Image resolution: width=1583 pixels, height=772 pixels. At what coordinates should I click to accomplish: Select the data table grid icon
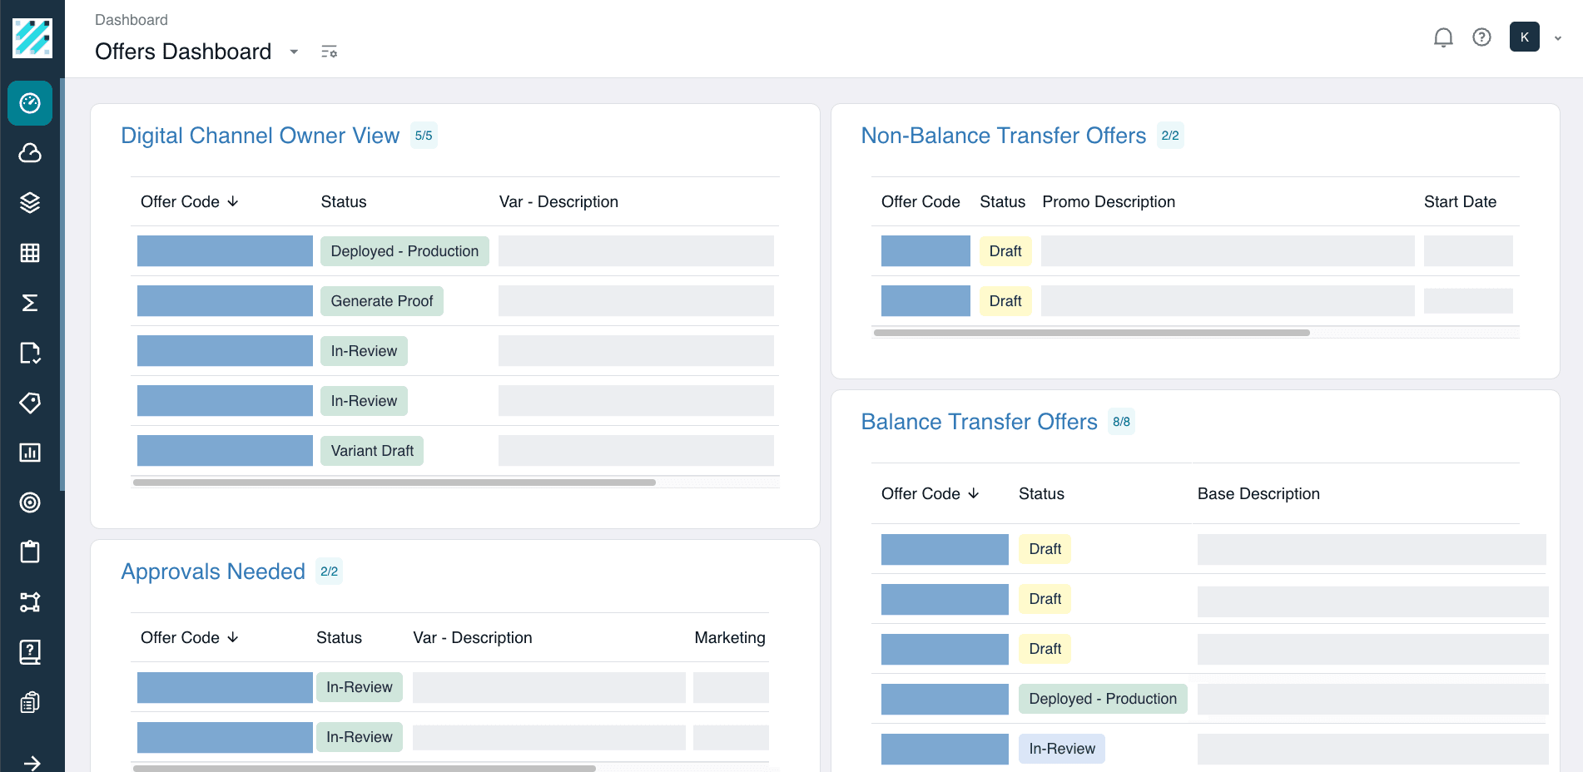coord(30,253)
